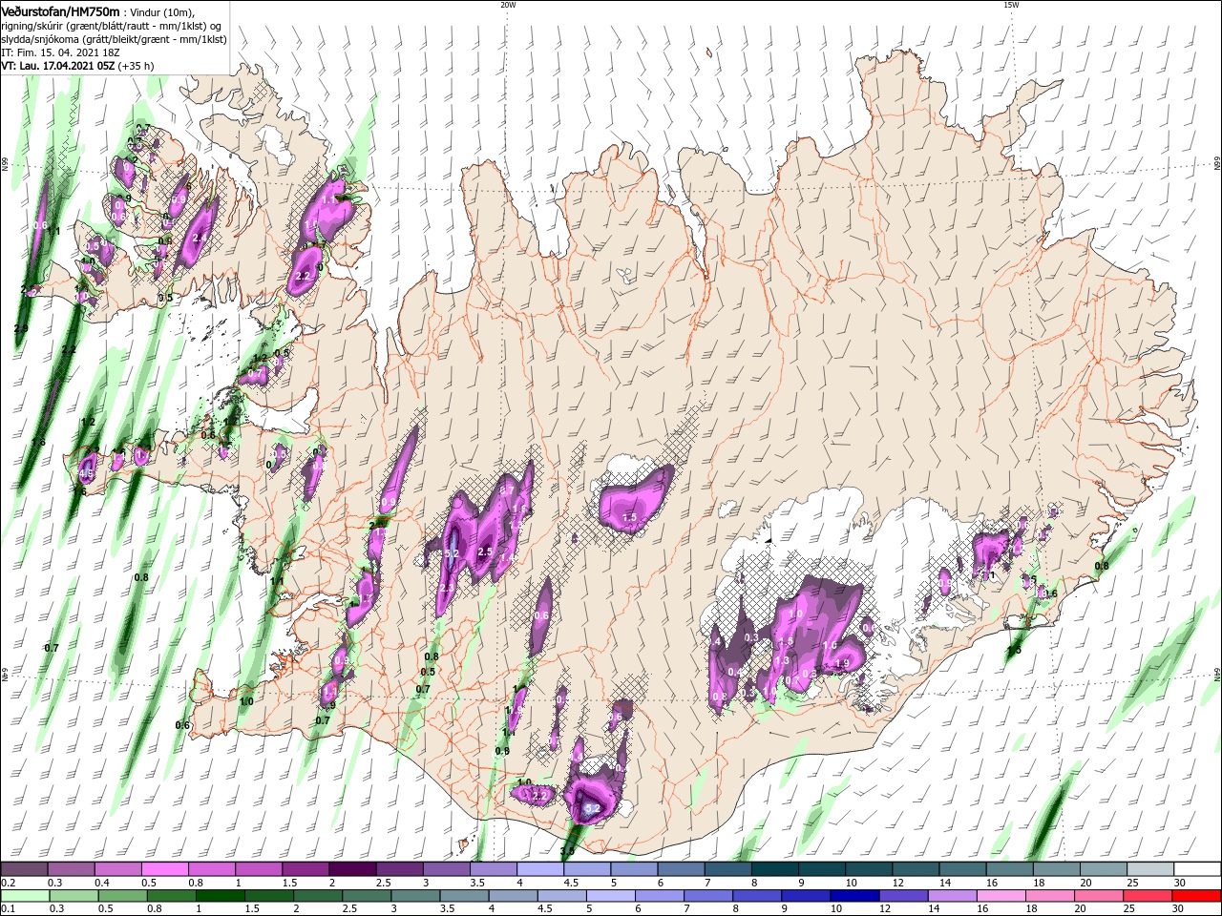Screen dimensions: 1222x916
Task: Pick the top-row legend swatch starting at 0.4
Action: point(117,869)
